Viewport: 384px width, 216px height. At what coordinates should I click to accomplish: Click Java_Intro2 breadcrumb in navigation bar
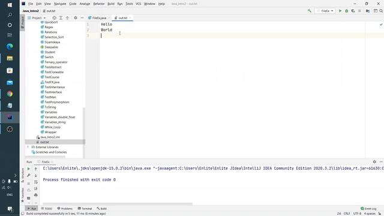click(31, 11)
